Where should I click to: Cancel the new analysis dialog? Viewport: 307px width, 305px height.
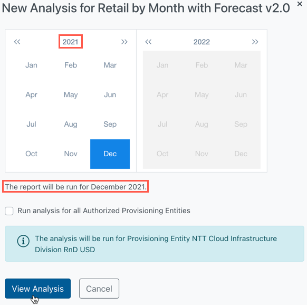99,289
